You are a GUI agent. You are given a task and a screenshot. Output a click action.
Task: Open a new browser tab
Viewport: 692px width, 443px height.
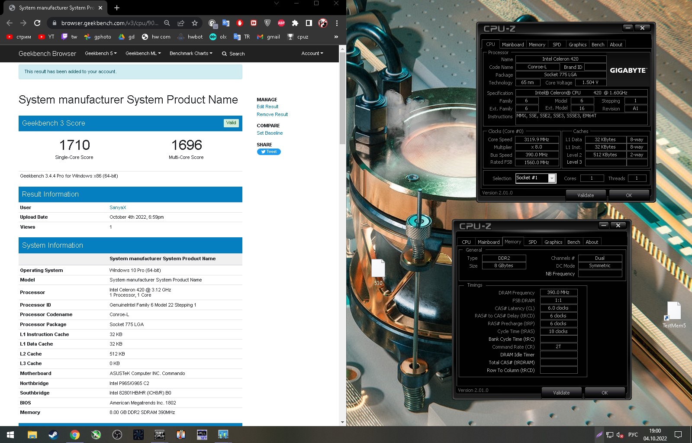[x=117, y=7]
